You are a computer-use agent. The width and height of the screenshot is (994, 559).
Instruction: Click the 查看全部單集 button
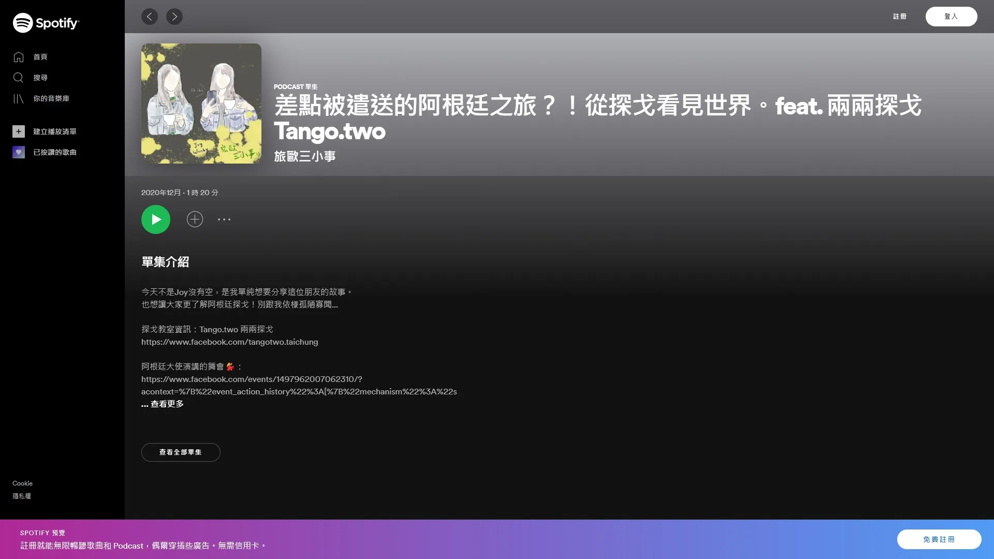tap(181, 452)
